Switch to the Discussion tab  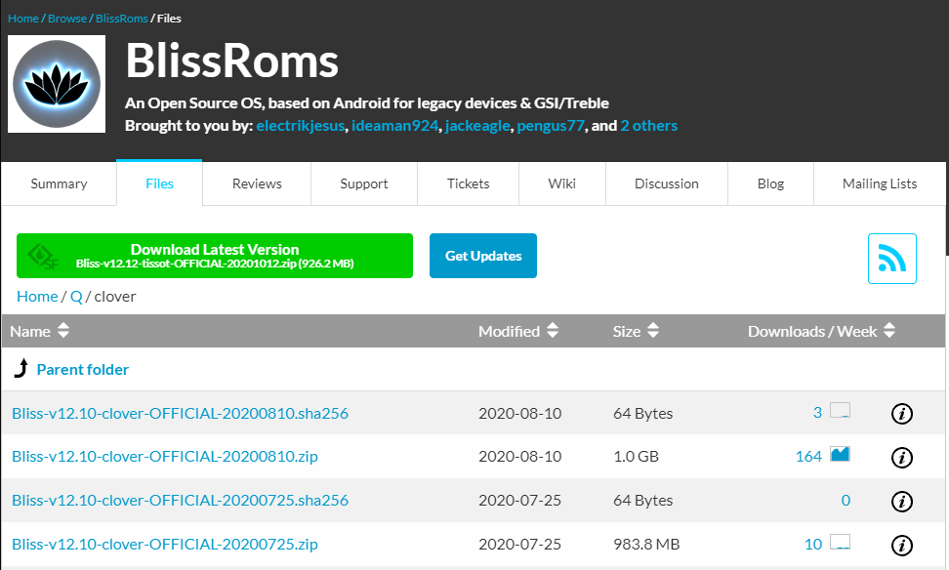(x=667, y=183)
